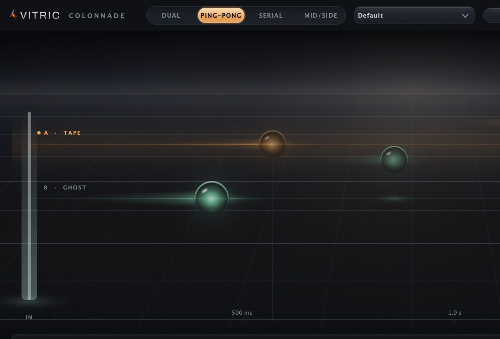This screenshot has height=339, width=500.
Task: Click the 500 ms time axis label
Action: 242,313
